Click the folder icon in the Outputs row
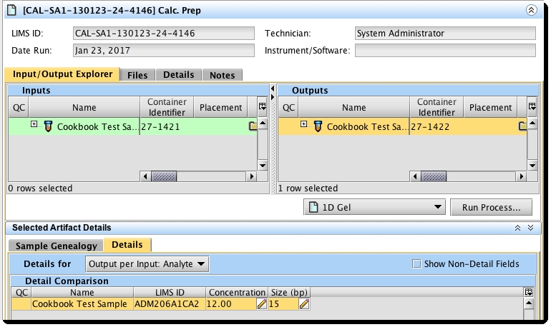The width and height of the screenshot is (551, 327). coord(523,126)
